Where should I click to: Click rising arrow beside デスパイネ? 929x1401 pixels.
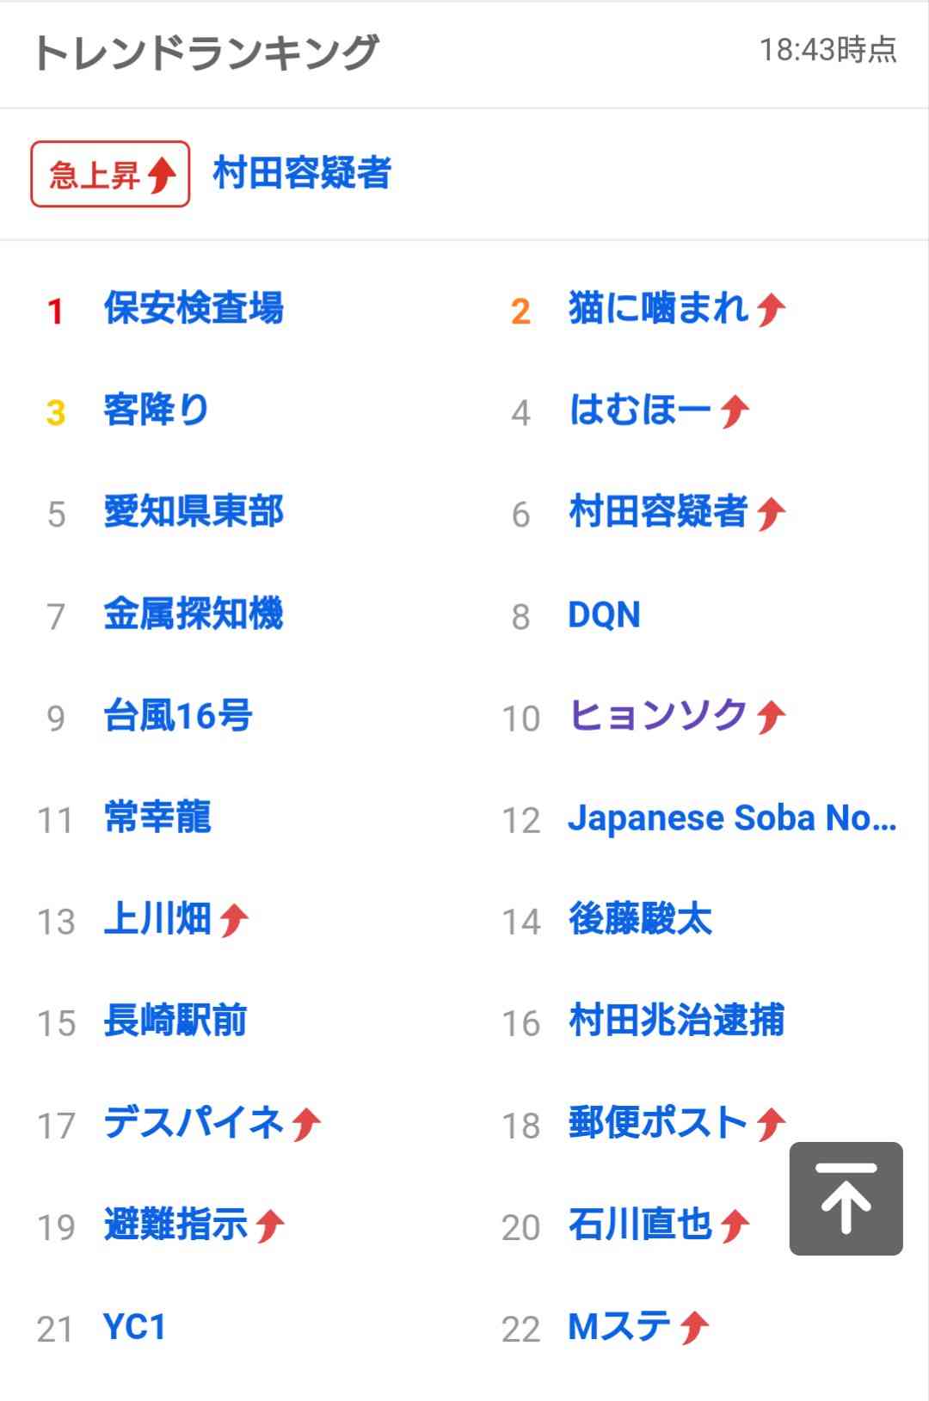(x=306, y=1124)
